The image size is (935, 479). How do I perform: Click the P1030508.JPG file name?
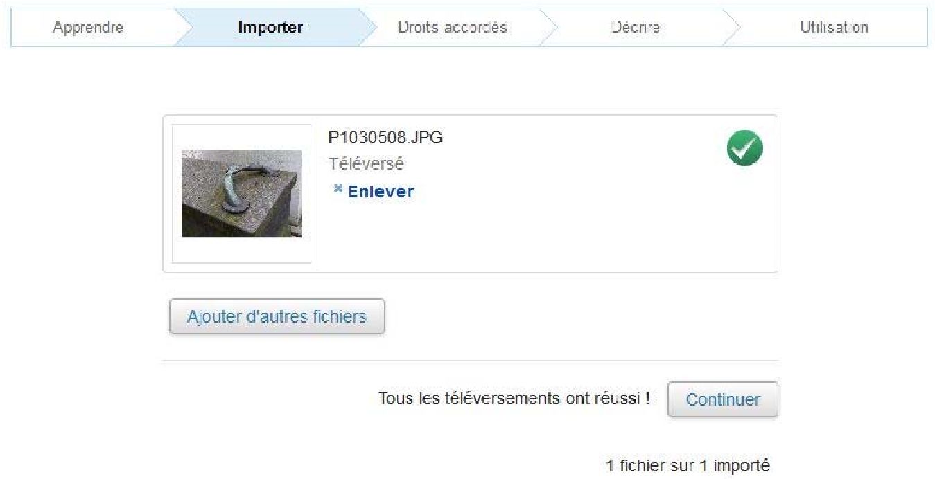385,138
